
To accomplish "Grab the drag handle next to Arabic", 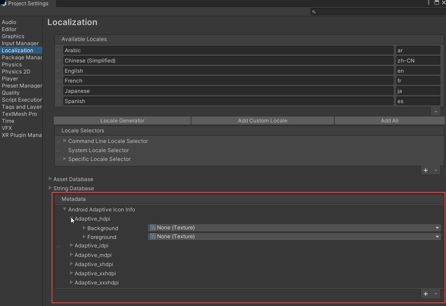I will [59, 50].
